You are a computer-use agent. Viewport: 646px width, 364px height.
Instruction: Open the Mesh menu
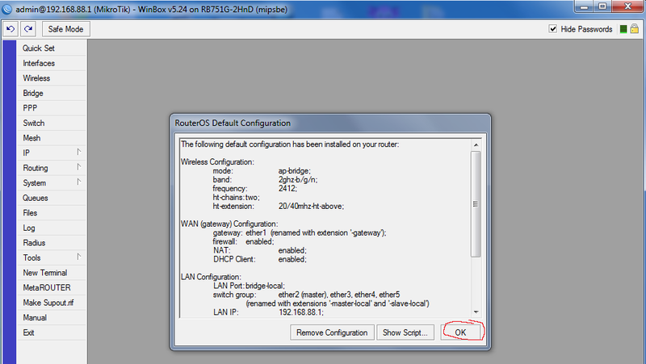click(x=52, y=138)
